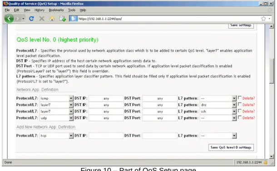The width and height of the screenshot is (277, 171).
Task: Open L7 pattern dropdown in the udp row
Action: pos(218,118)
